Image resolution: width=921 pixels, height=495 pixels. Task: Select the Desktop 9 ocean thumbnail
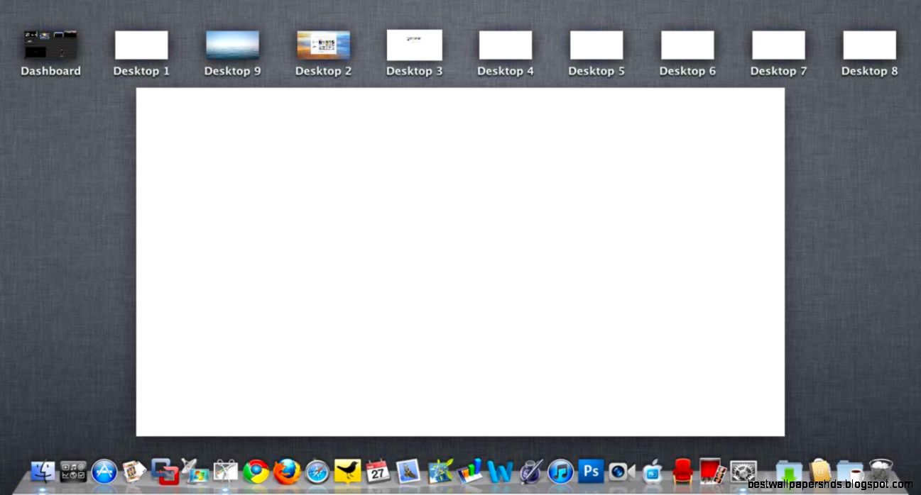(232, 44)
